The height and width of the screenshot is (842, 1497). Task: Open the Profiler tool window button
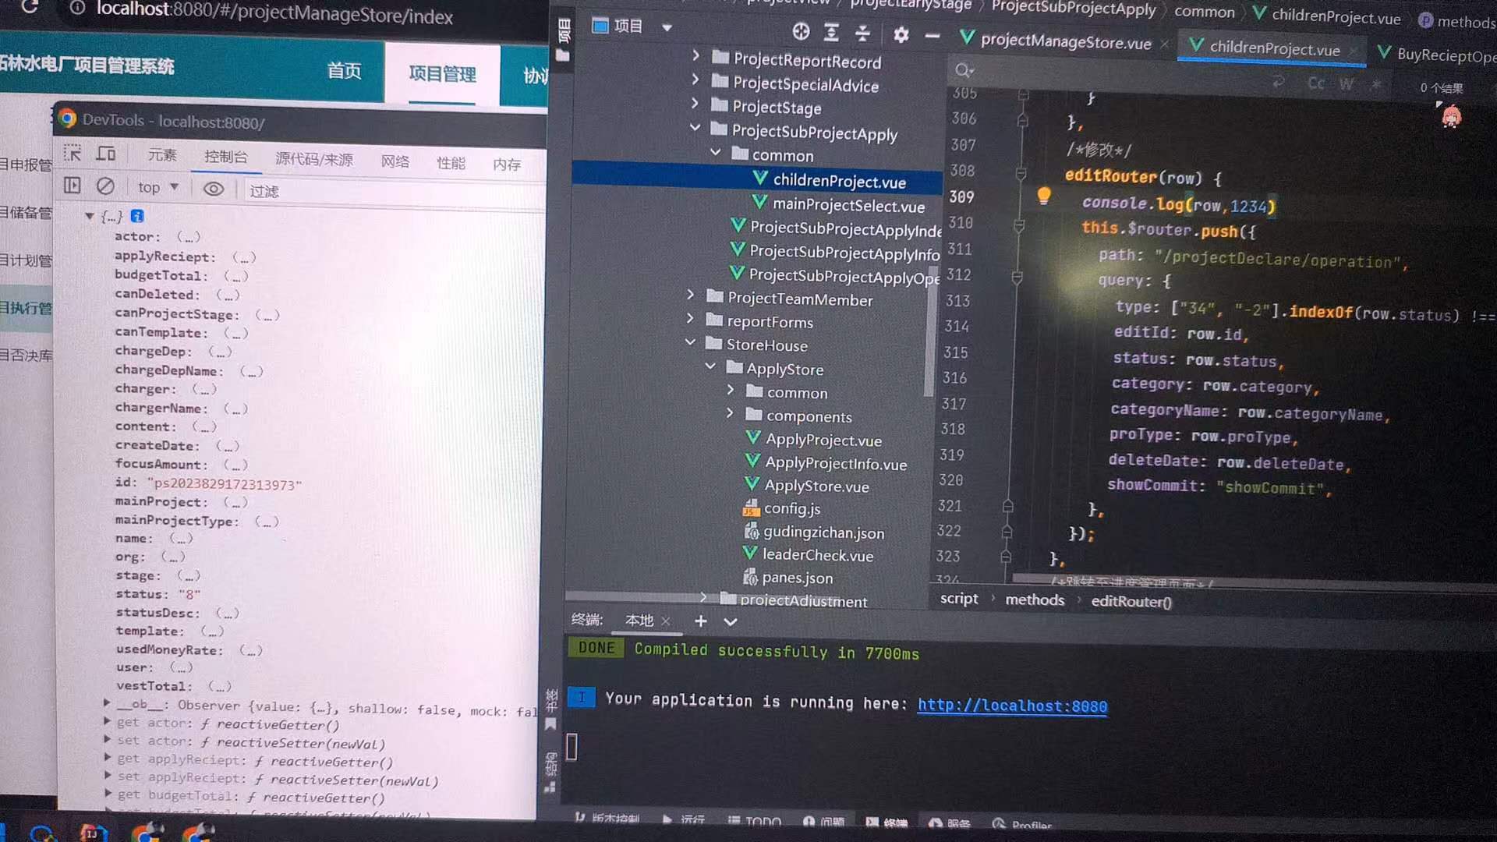1022,825
